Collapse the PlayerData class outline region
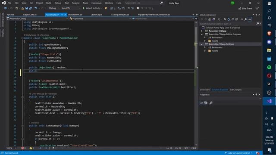This screenshot has height=155, width=276. [x=22, y=38]
